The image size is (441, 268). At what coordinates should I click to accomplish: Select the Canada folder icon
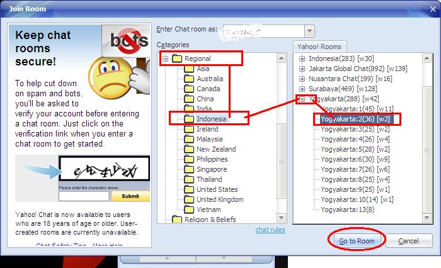(x=189, y=89)
